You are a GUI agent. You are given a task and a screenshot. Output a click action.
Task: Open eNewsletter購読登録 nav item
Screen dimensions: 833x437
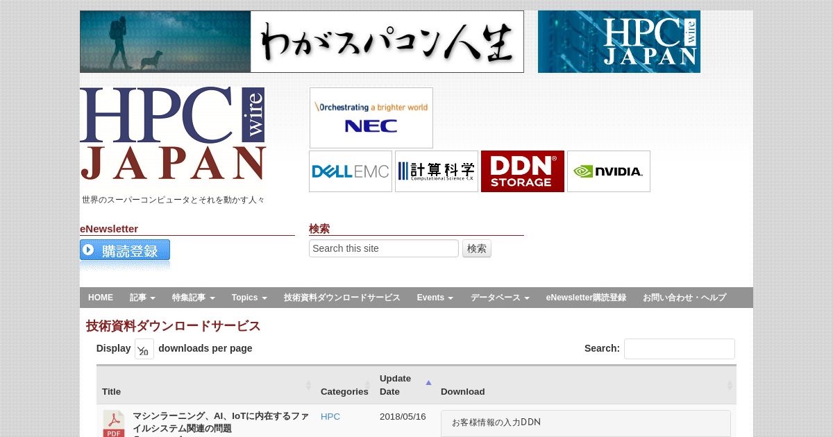click(586, 298)
